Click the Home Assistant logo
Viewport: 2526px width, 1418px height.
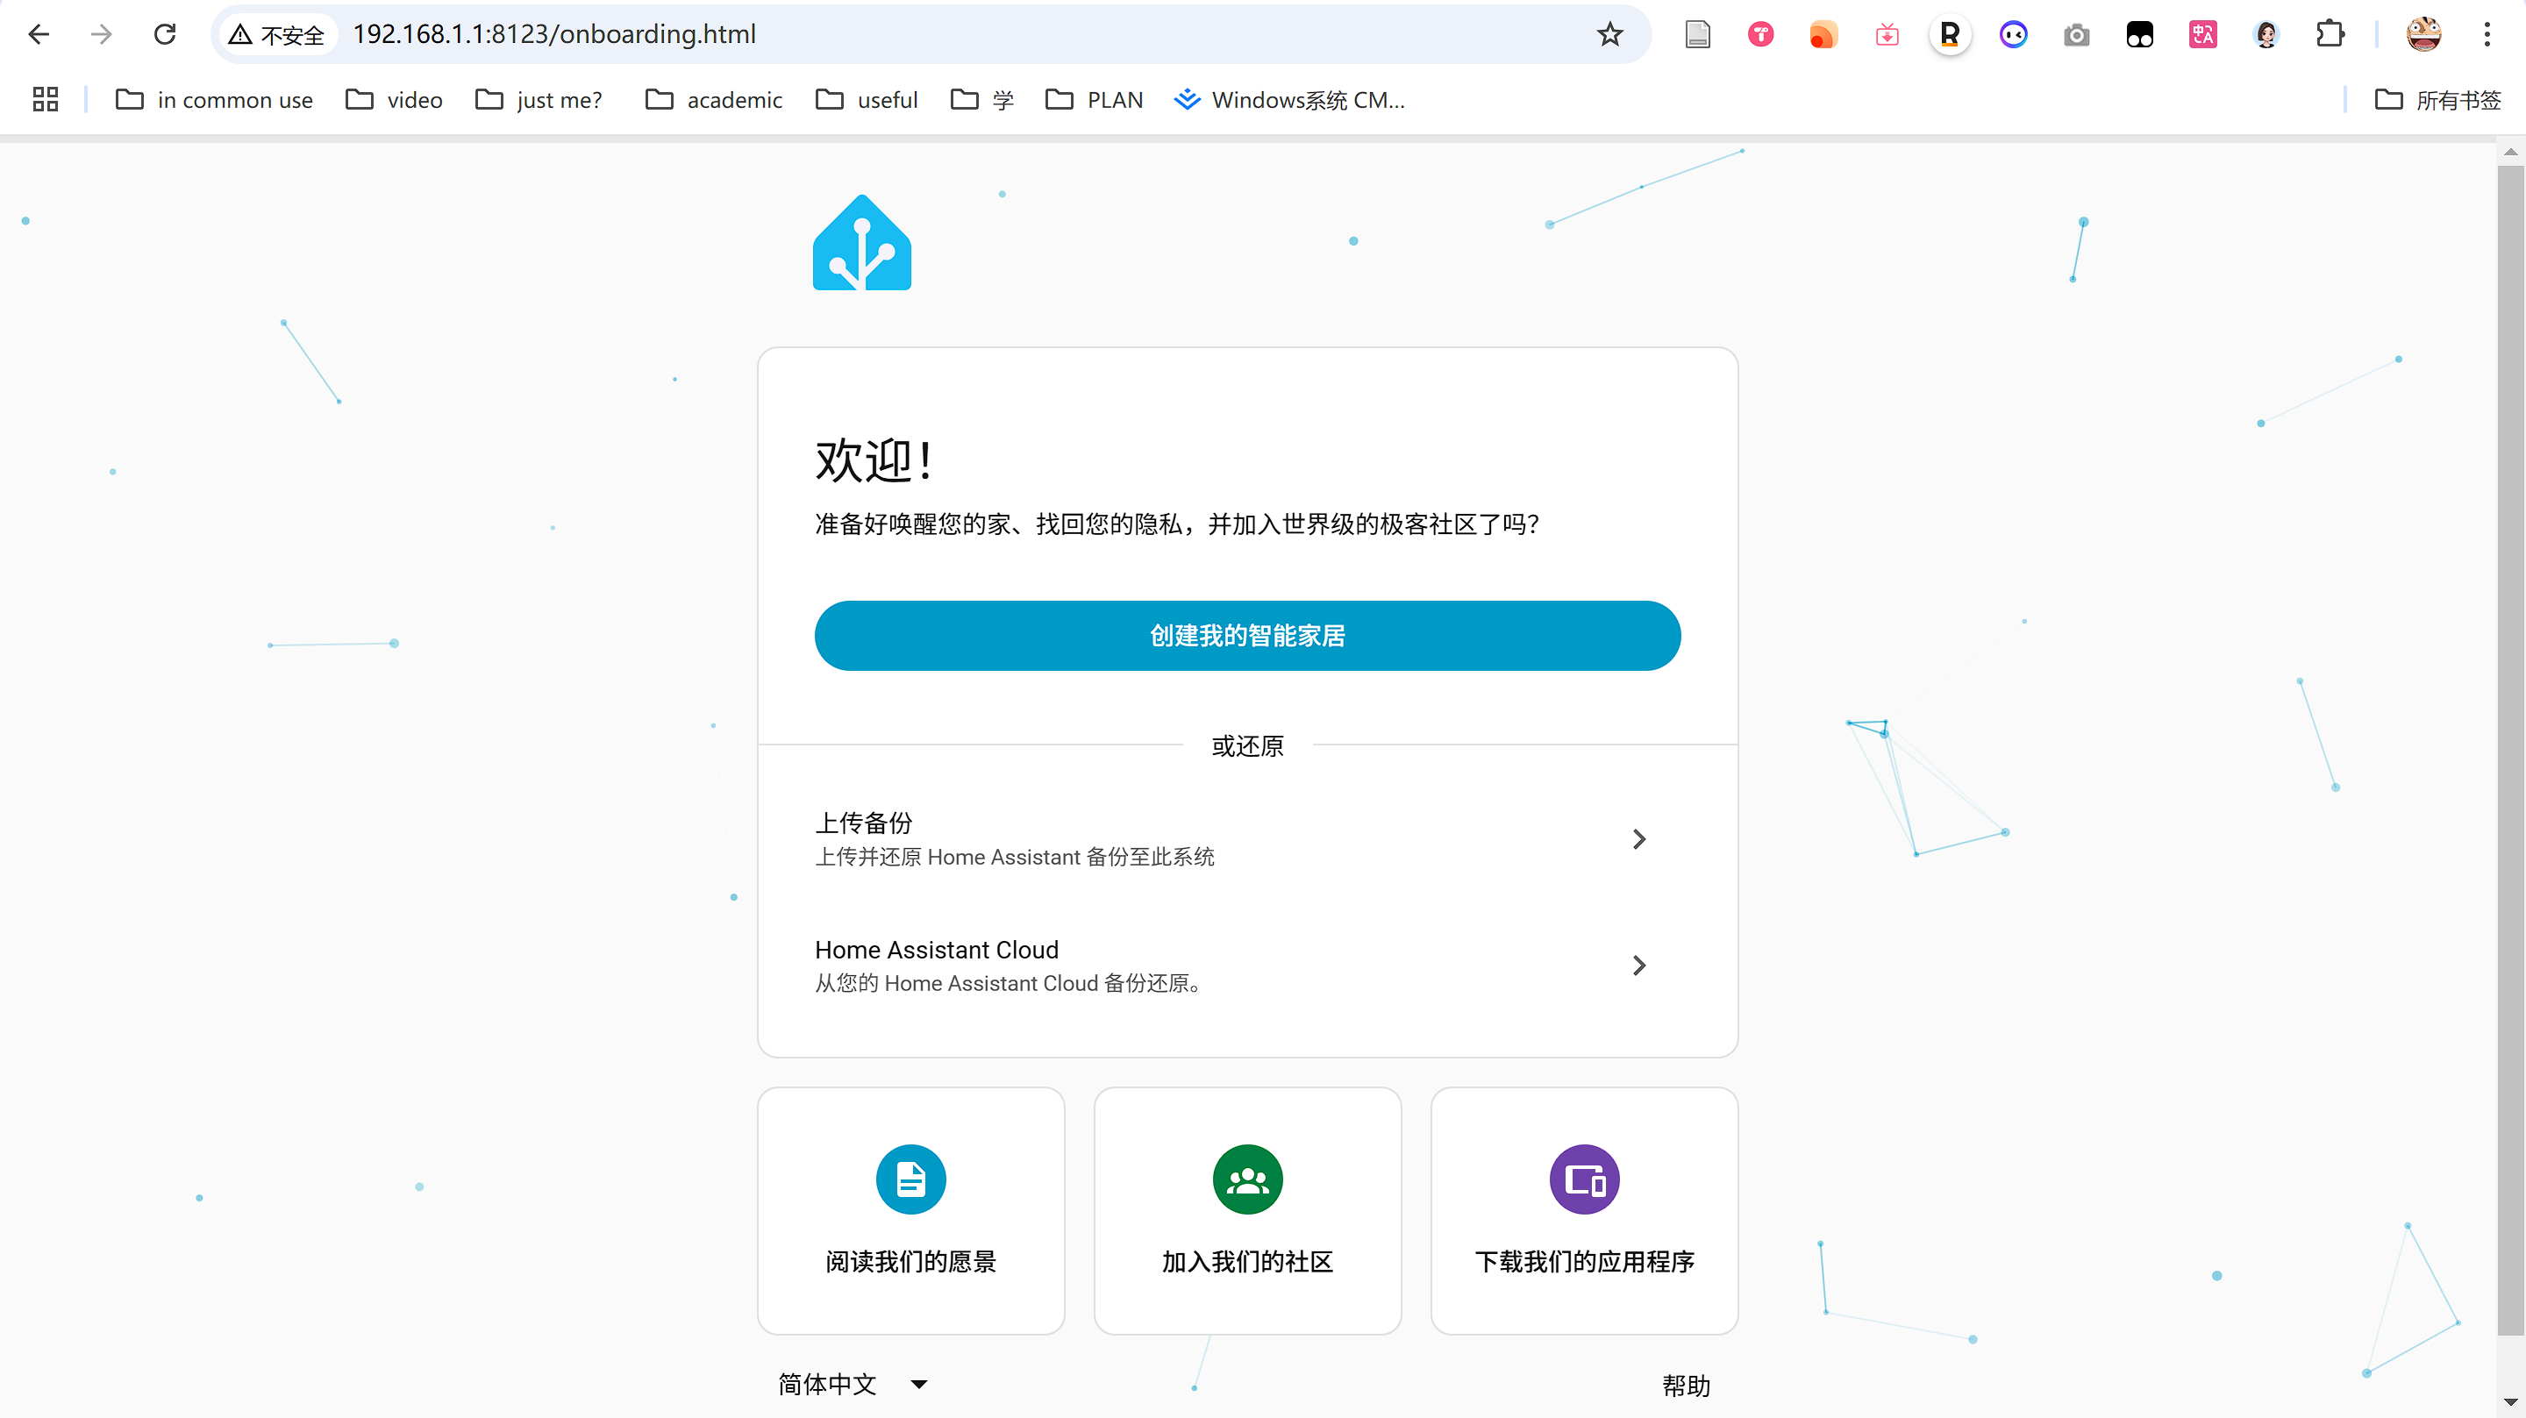pyautogui.click(x=862, y=242)
